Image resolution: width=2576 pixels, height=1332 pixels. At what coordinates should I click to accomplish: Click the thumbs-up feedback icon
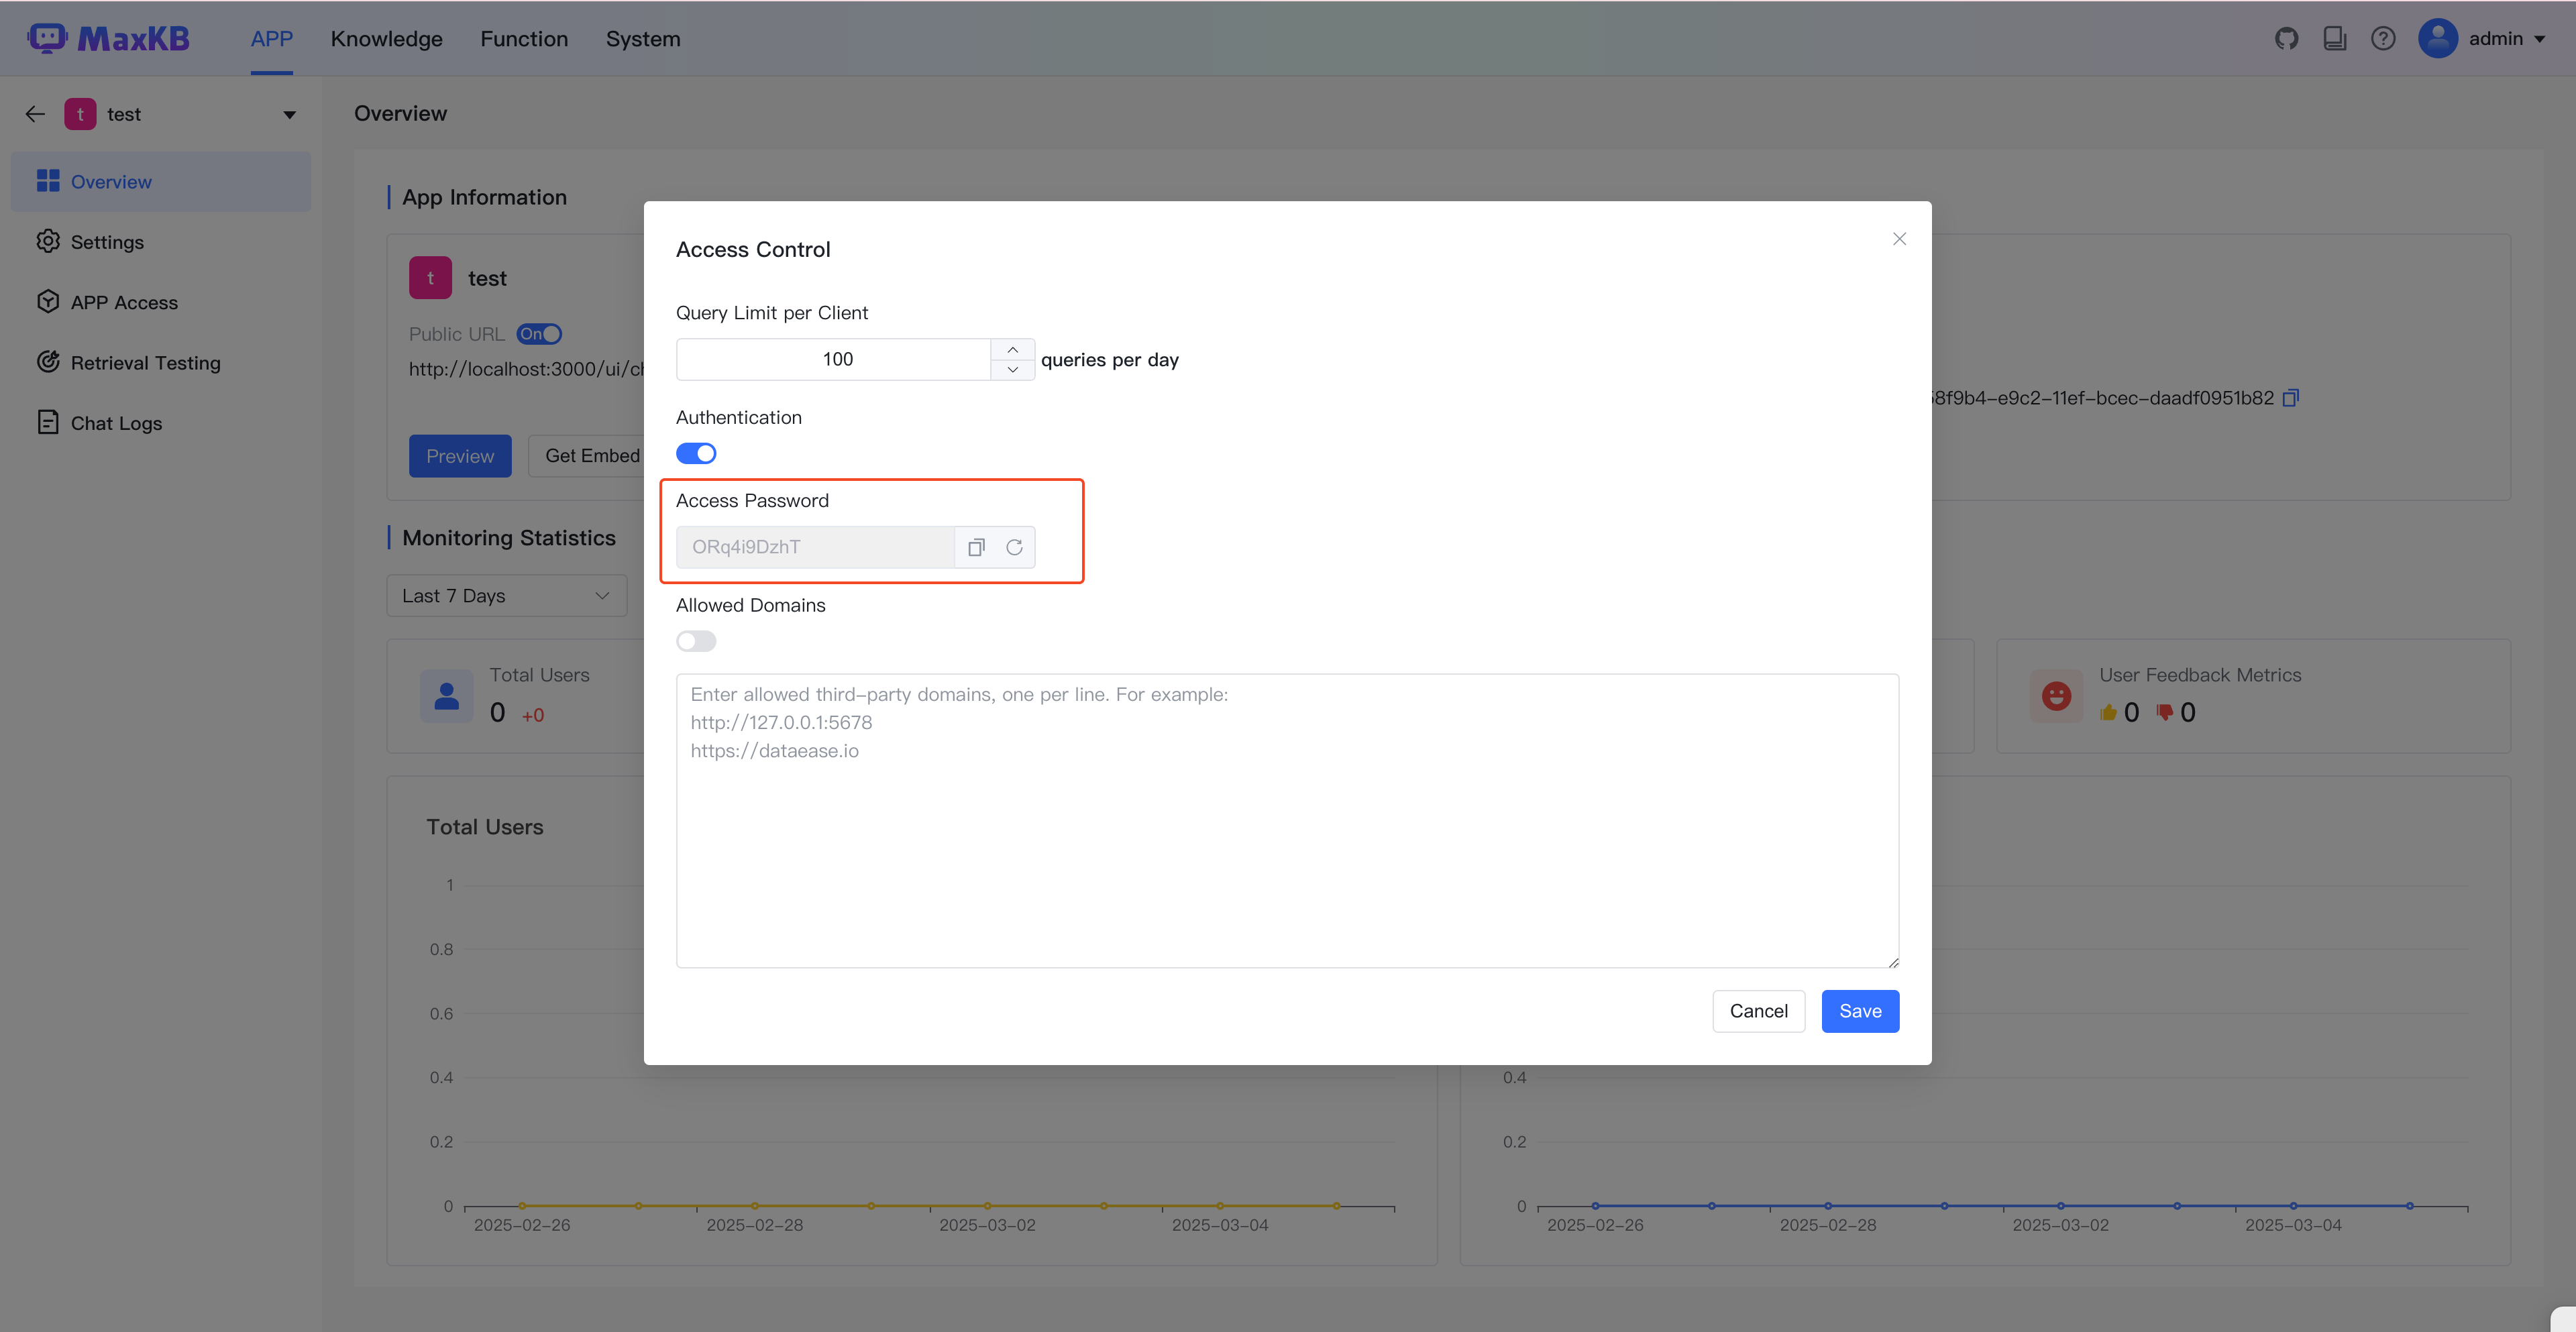(x=2109, y=712)
